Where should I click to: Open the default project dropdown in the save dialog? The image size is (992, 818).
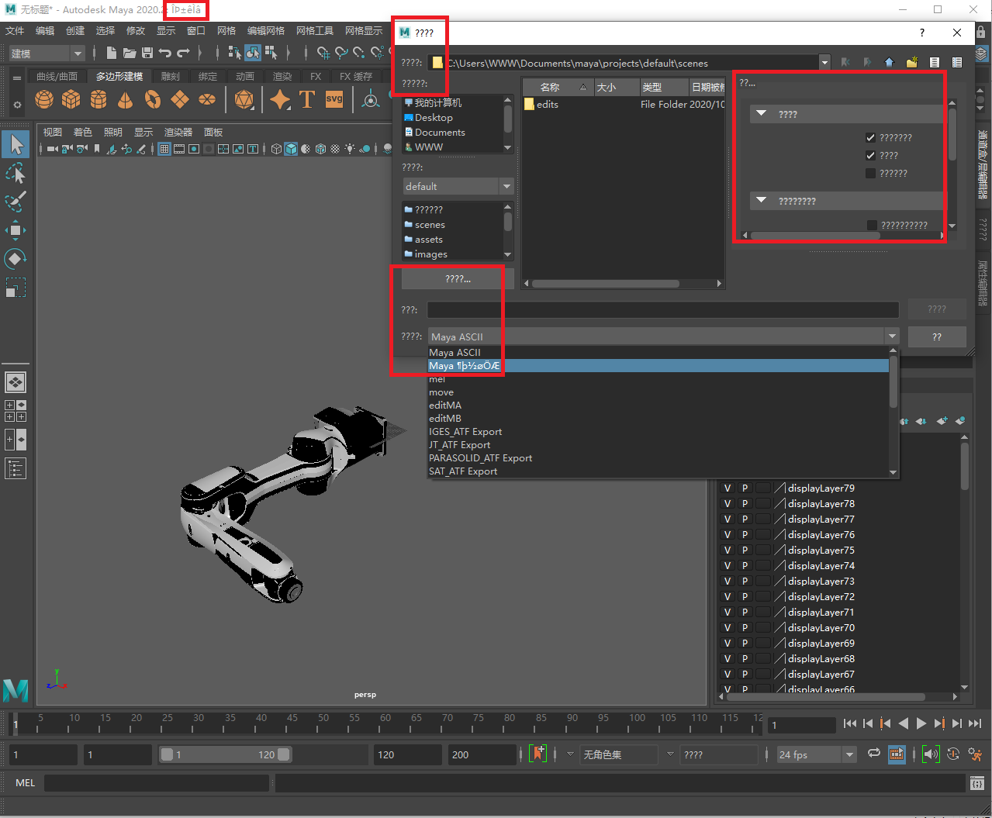click(506, 186)
